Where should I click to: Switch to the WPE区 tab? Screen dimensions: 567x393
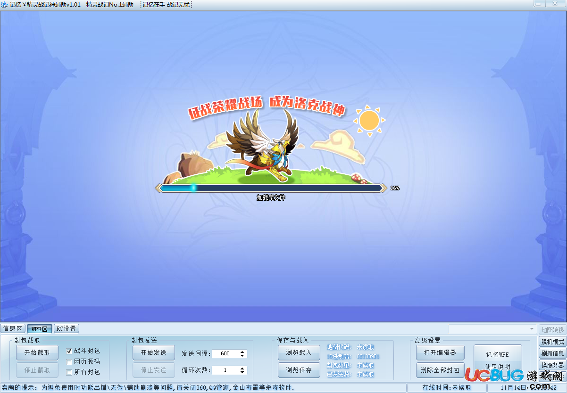pos(40,328)
